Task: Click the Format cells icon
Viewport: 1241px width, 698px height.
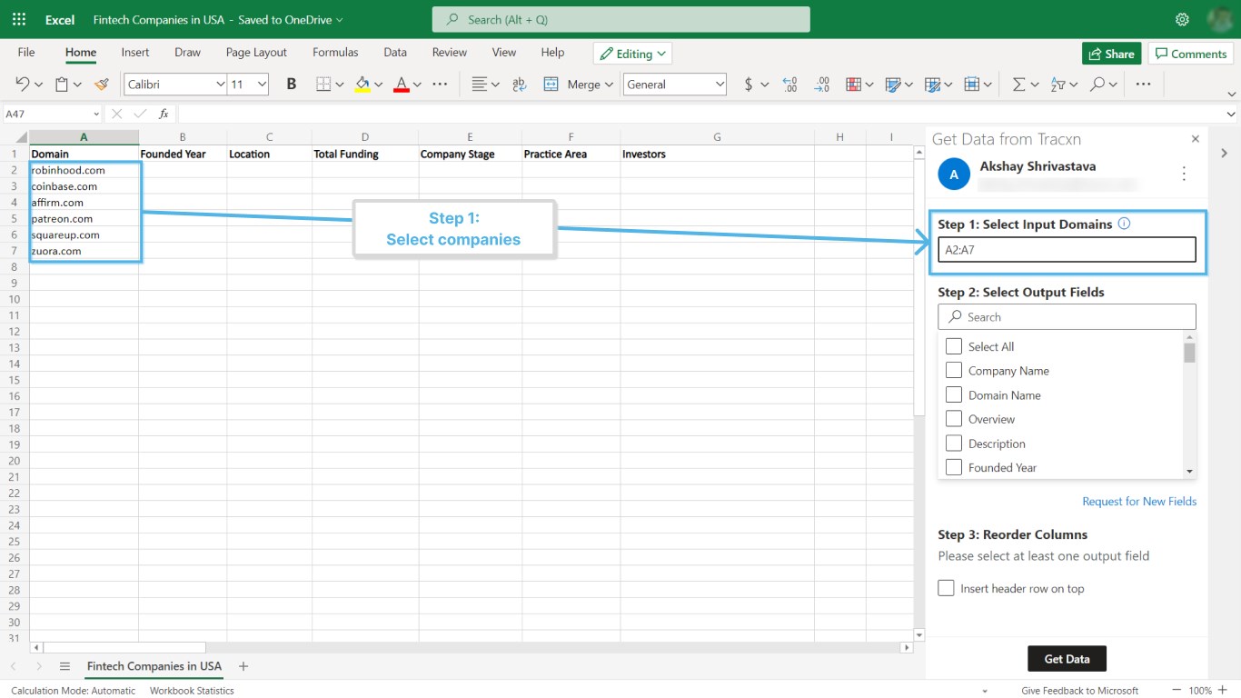Action: (x=972, y=85)
